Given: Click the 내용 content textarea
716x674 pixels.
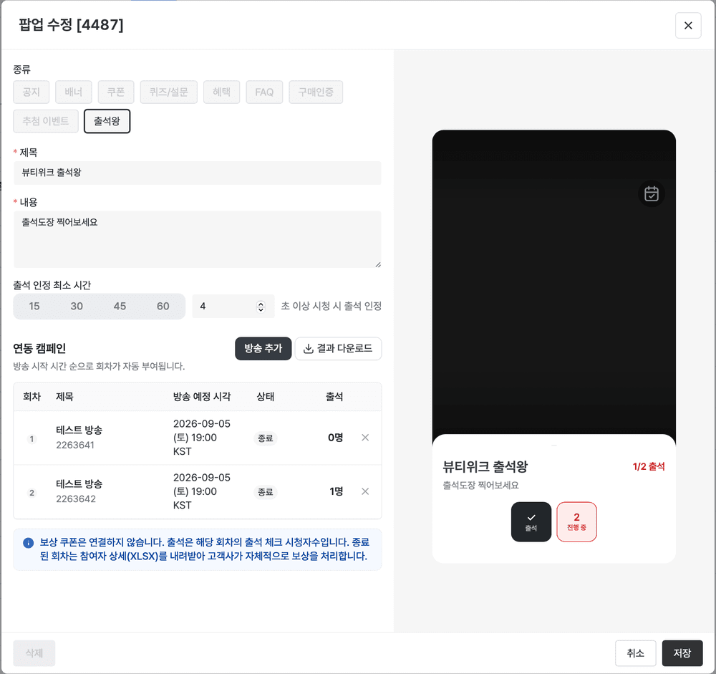Looking at the screenshot, I should click(x=198, y=239).
